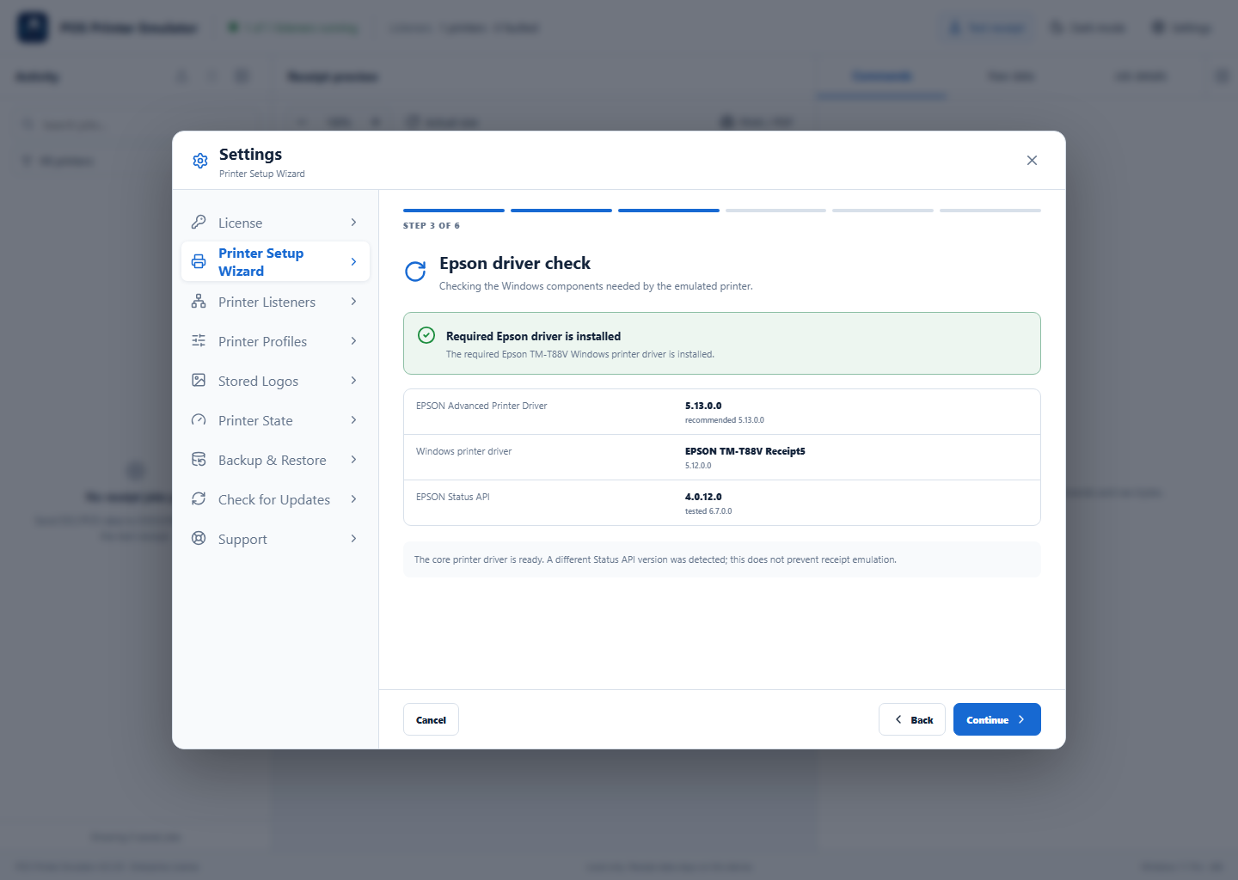Viewport: 1238px width, 880px height.
Task: Click the fourth step progress bar segment
Action: (x=775, y=211)
